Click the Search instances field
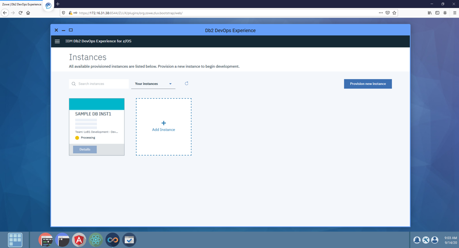459x248 pixels. (99, 84)
